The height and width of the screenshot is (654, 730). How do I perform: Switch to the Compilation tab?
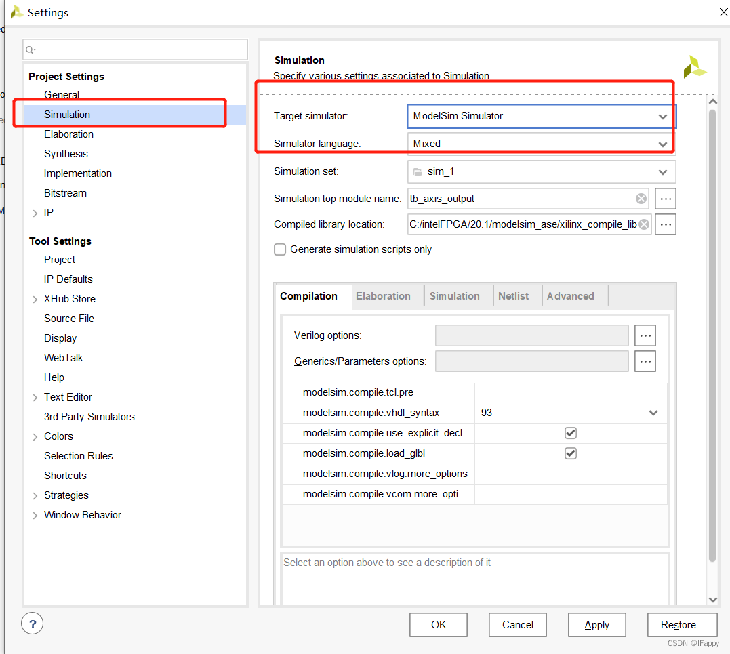coord(308,296)
